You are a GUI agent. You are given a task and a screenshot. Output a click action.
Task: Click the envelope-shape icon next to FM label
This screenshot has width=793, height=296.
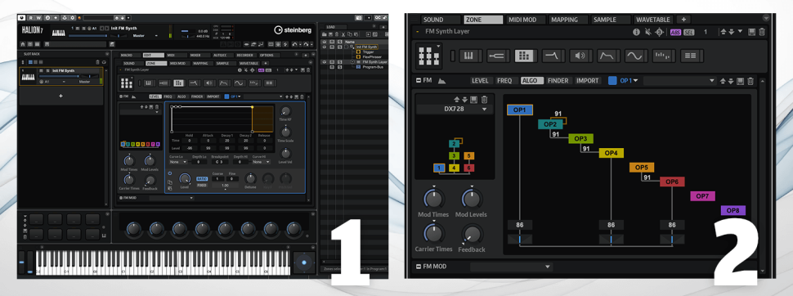coord(441,80)
